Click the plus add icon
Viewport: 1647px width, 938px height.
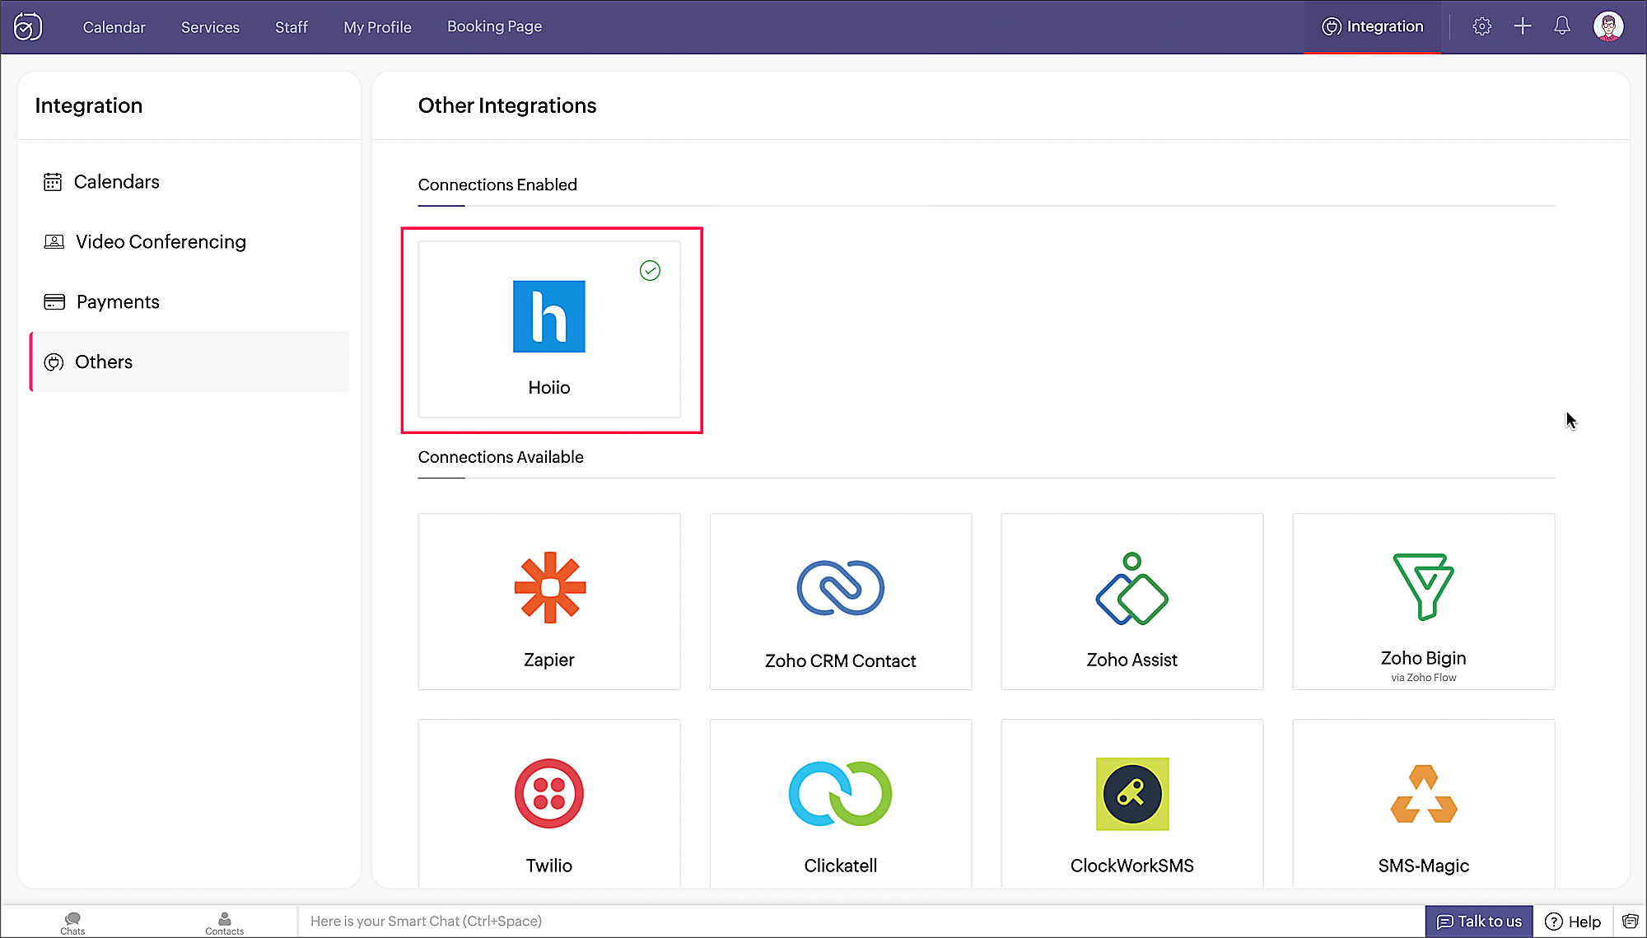(x=1522, y=26)
